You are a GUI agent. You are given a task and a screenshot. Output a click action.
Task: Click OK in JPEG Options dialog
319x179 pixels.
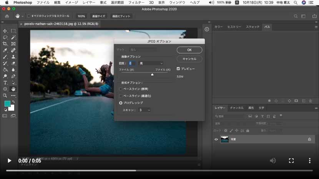[x=189, y=50]
